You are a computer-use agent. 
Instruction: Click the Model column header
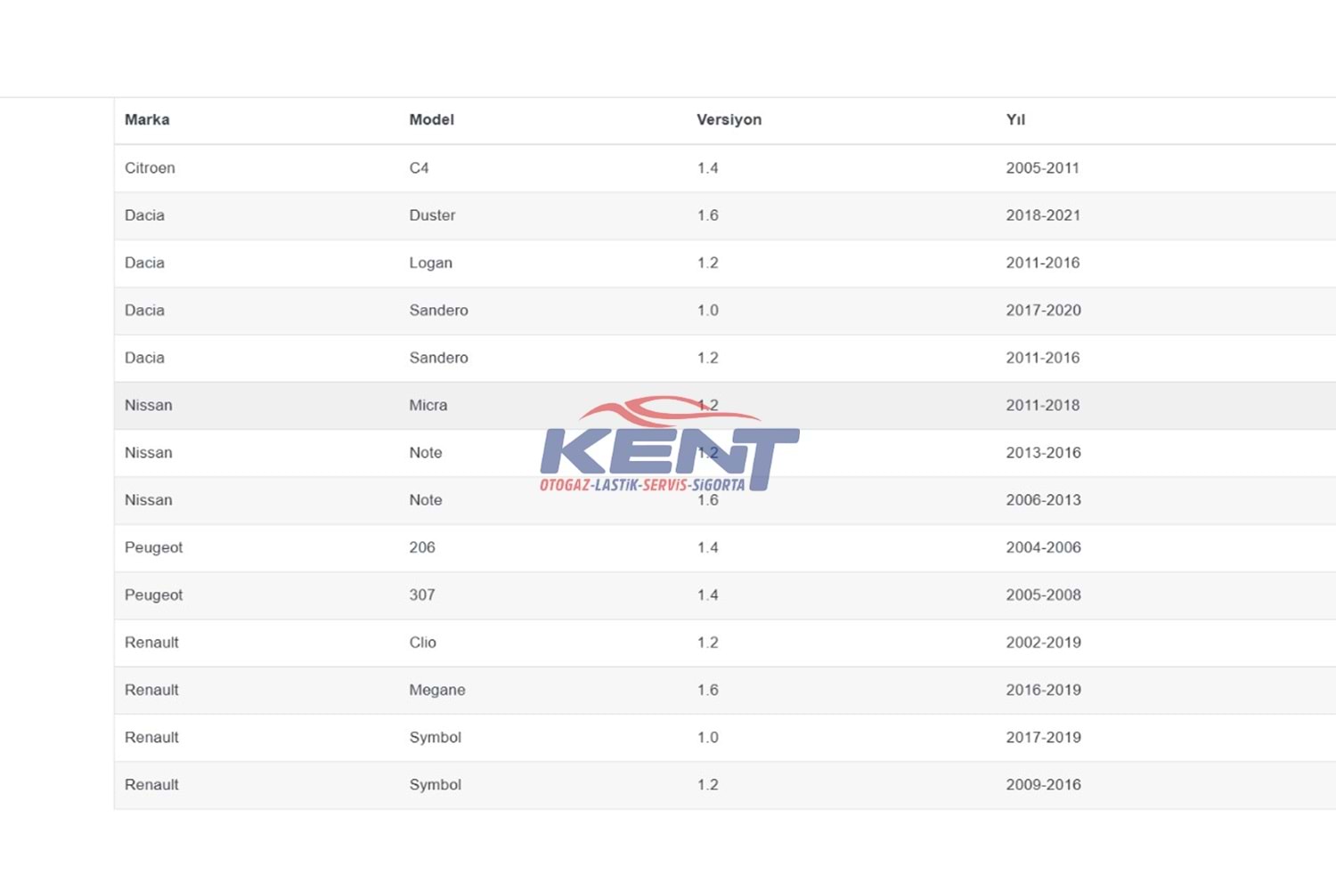click(431, 120)
